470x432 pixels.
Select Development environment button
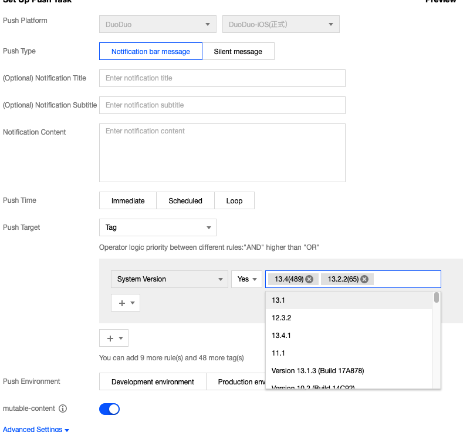point(153,381)
